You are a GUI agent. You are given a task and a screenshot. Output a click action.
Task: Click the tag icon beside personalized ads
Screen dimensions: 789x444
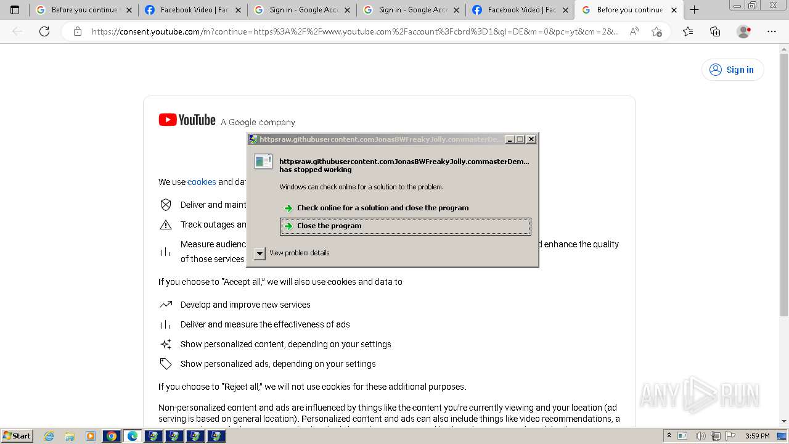click(166, 364)
